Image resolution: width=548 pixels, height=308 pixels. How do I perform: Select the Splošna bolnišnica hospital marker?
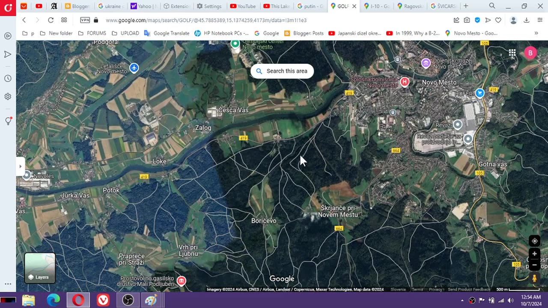tap(405, 82)
